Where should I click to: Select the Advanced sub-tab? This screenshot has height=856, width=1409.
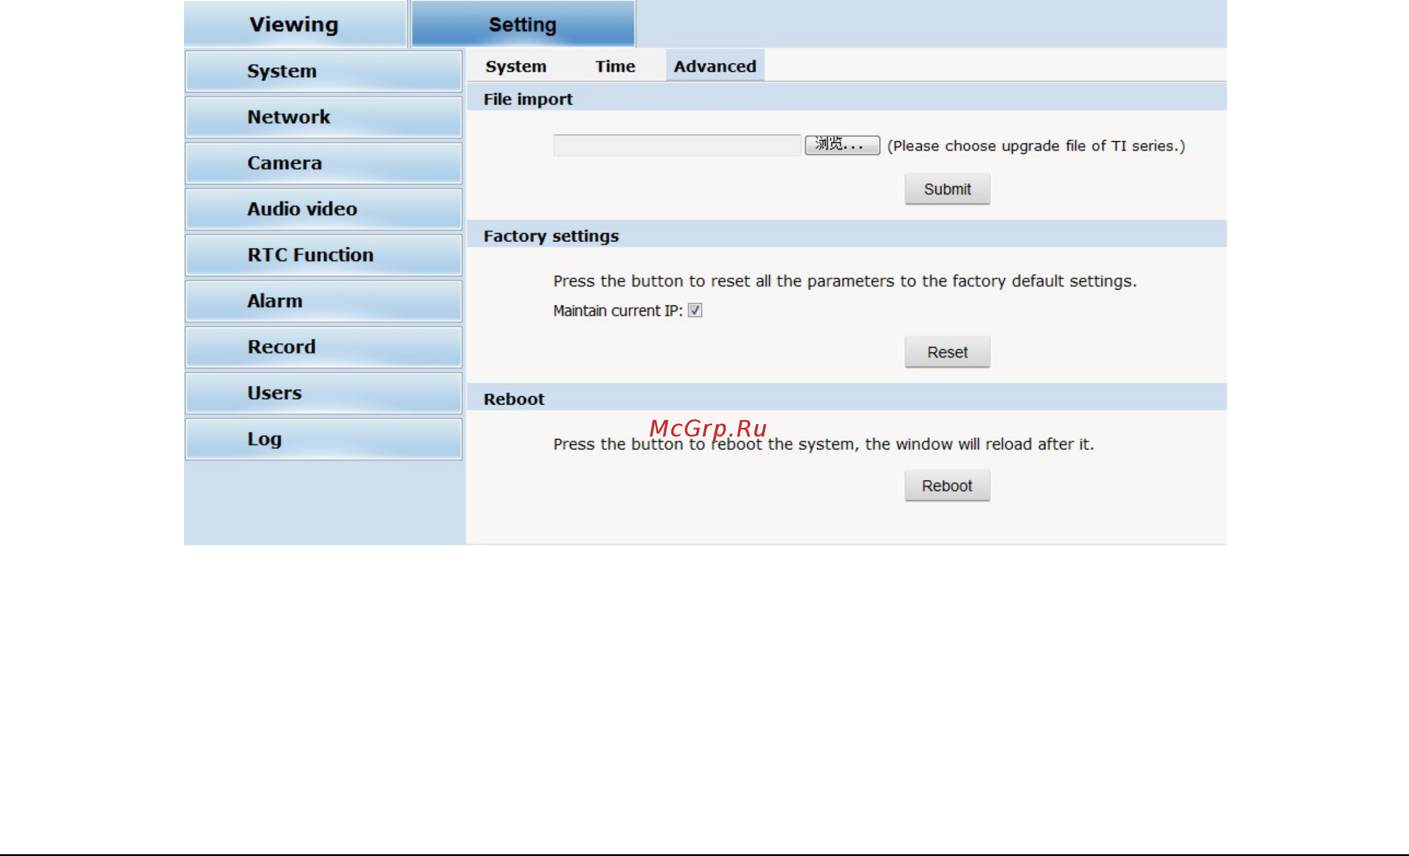click(715, 66)
